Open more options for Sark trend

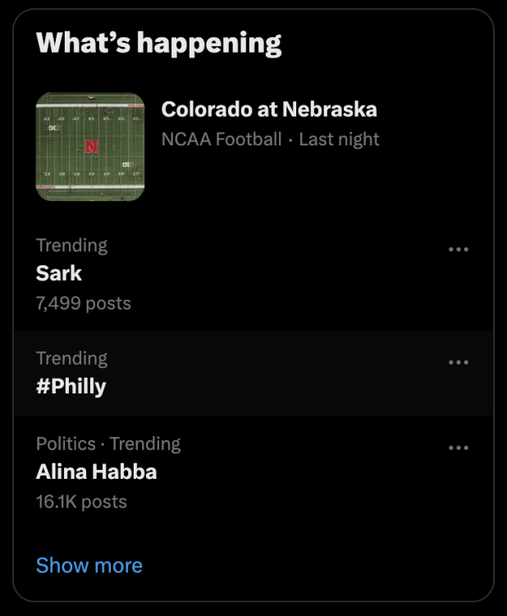[459, 250]
